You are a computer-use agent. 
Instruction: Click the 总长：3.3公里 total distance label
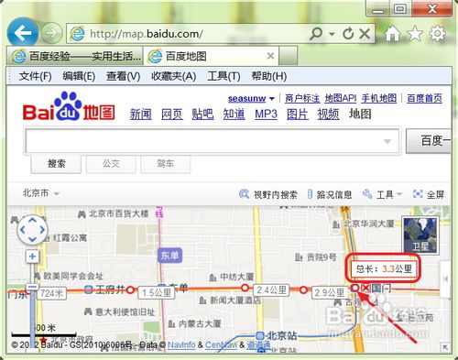[x=384, y=268]
